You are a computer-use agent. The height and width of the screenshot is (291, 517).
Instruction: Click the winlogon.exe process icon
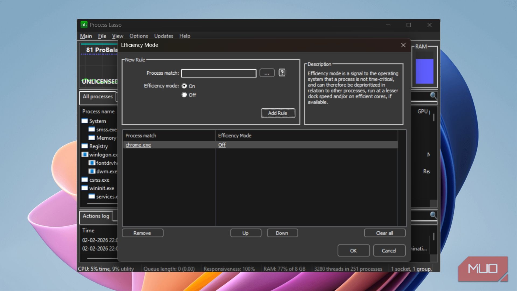(85, 155)
